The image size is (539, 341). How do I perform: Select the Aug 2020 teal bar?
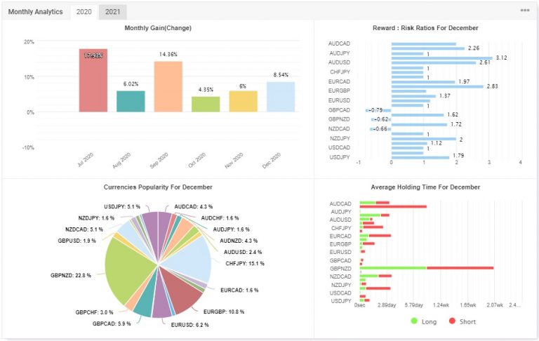(x=131, y=101)
